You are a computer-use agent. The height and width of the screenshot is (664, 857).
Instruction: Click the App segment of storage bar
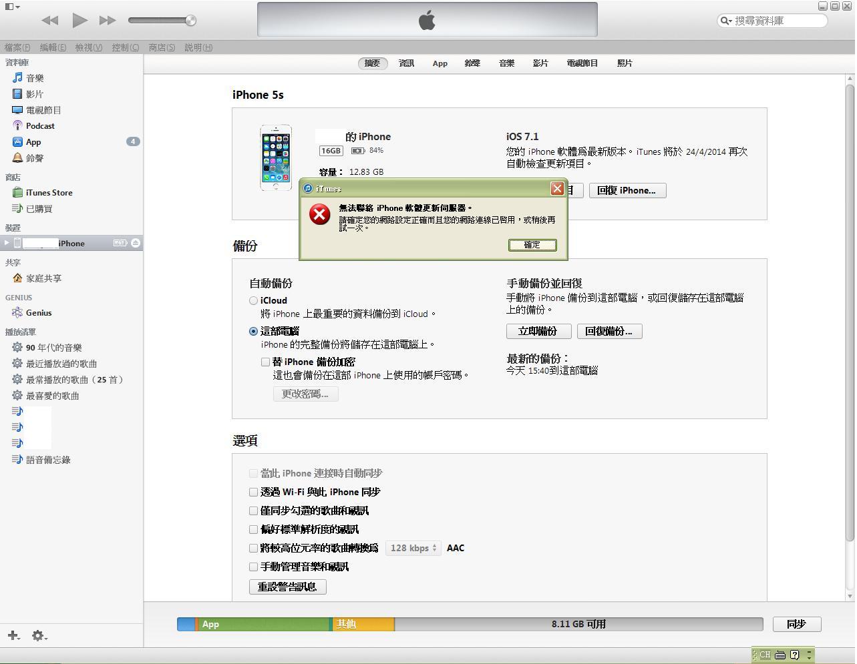263,624
